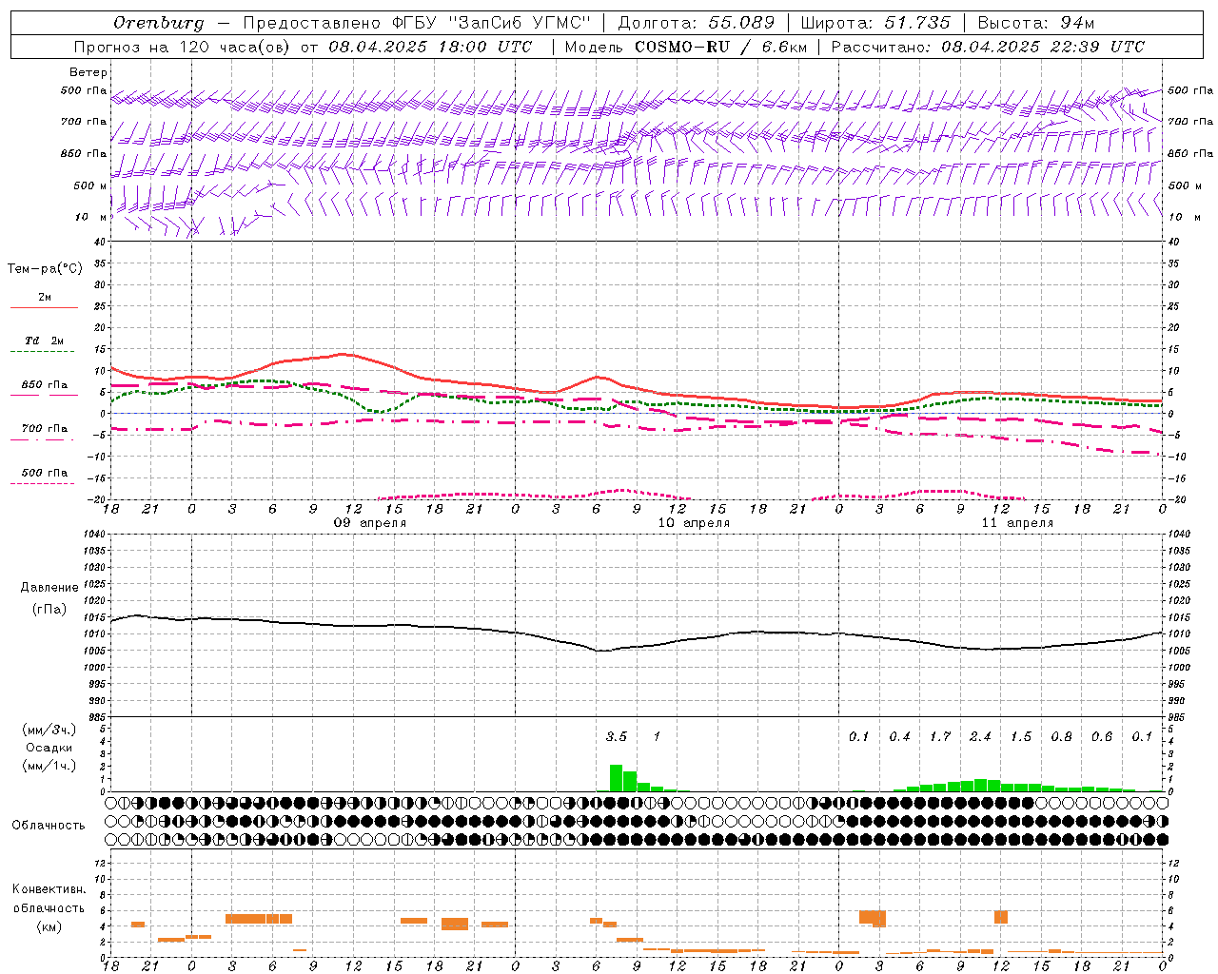Viewport: 1218px width, 974px height.
Task: Click the '850 гПа' temperature legend label
Action: (45, 385)
